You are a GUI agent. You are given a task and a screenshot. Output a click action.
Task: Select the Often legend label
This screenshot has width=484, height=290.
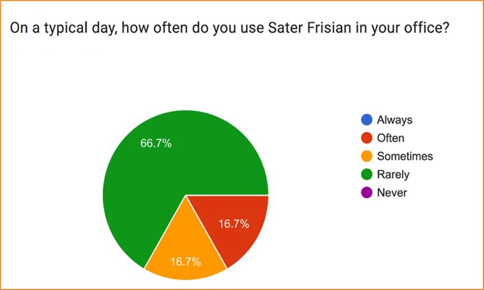[391, 138]
